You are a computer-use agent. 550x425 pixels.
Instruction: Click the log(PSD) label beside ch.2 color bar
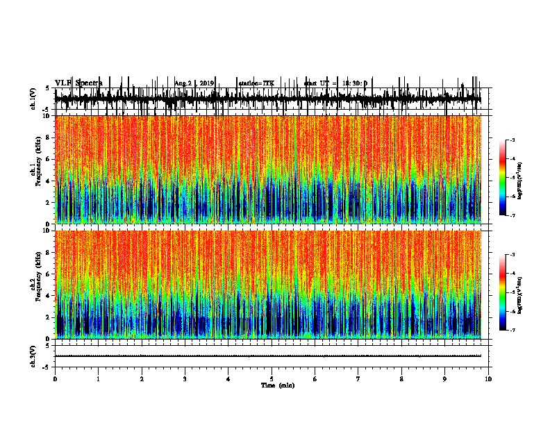point(520,295)
